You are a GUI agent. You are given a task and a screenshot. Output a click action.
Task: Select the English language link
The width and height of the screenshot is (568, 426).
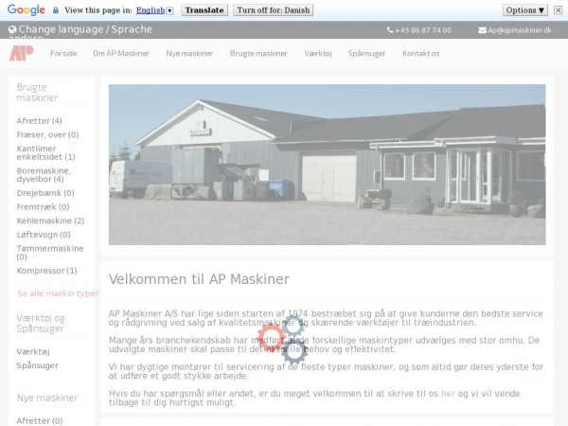click(x=151, y=10)
